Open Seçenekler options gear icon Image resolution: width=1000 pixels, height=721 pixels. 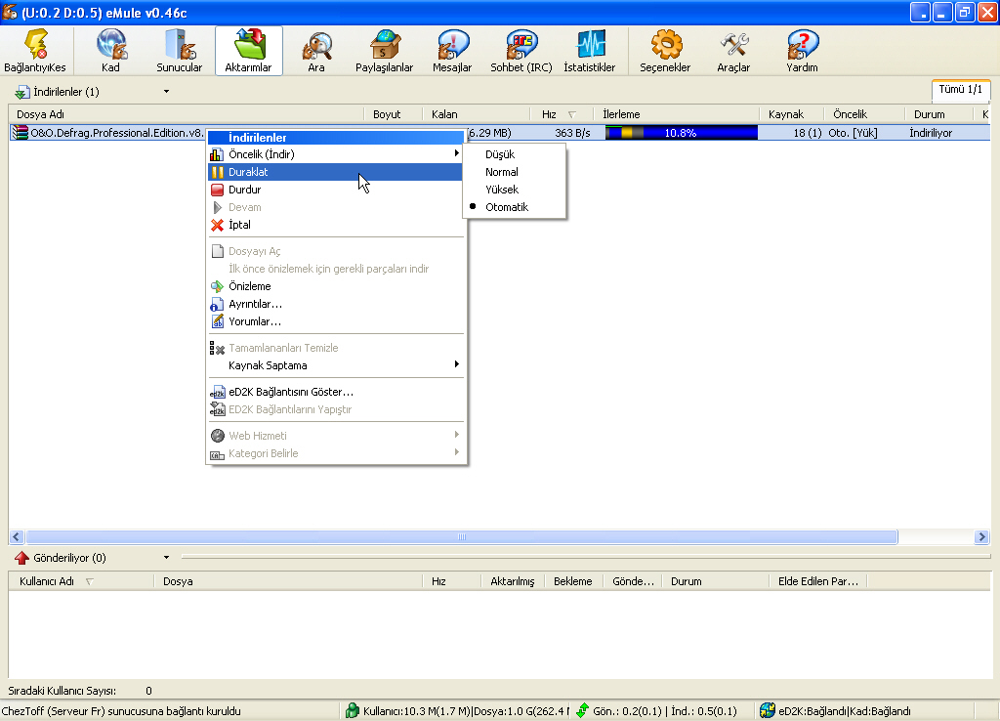point(665,45)
